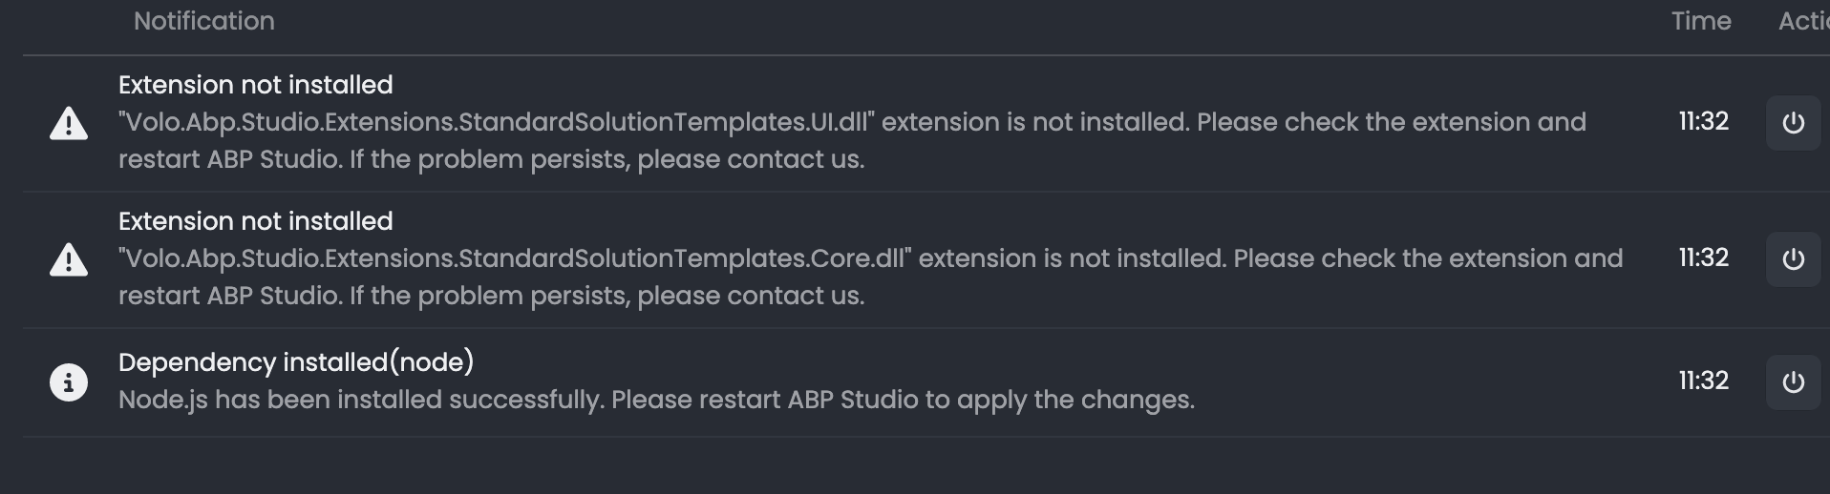Click the 11:32 time of the Node.js notification
Image resolution: width=1830 pixels, height=494 pixels.
coord(1704,381)
